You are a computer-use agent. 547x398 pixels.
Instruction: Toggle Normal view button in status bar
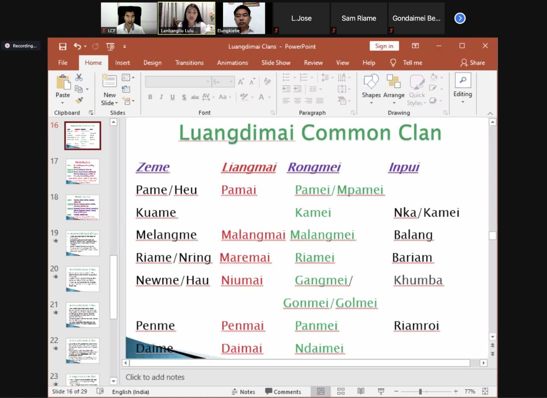321,391
